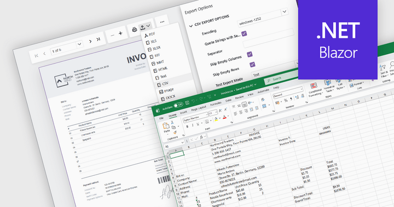The image size is (394, 207).
Task: Choose XLSX in export menu
Action: click(x=153, y=49)
